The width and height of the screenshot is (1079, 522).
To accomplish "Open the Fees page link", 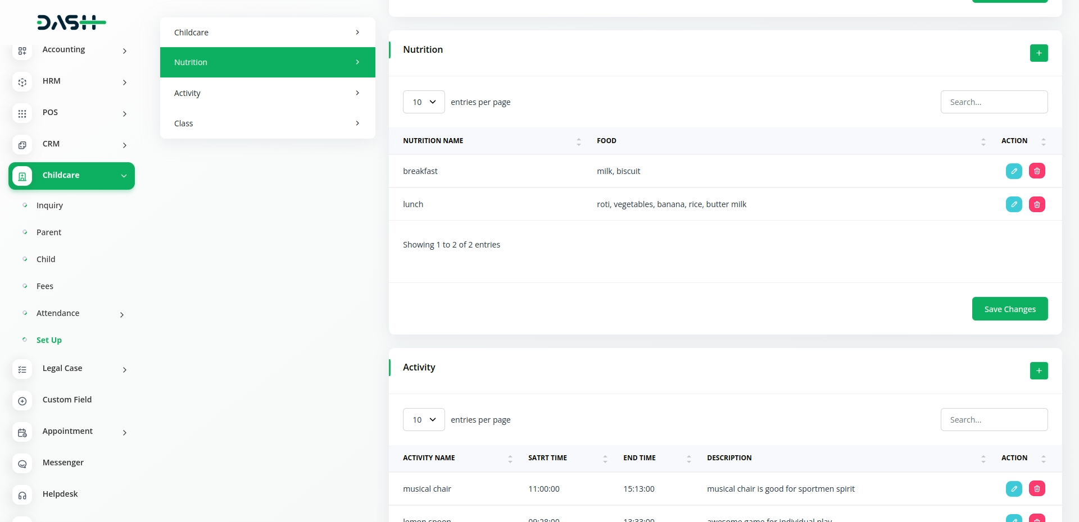I will [x=45, y=286].
